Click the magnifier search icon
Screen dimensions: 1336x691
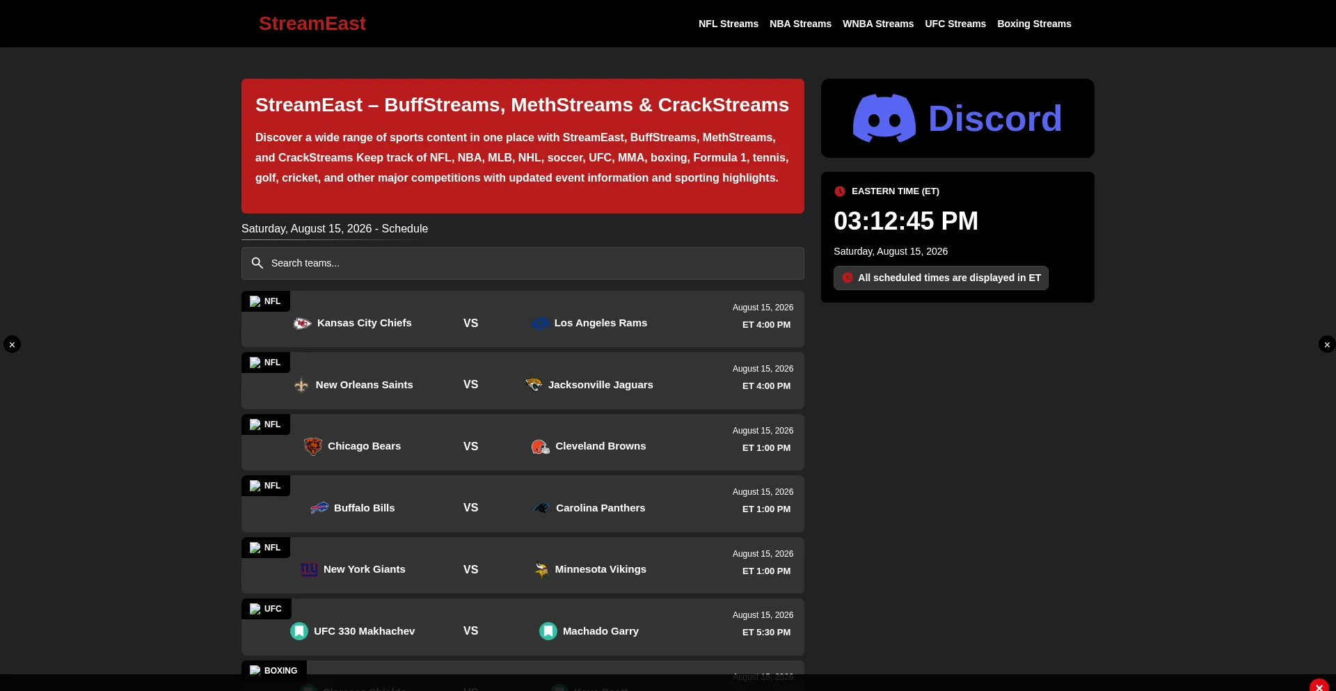[x=257, y=263]
